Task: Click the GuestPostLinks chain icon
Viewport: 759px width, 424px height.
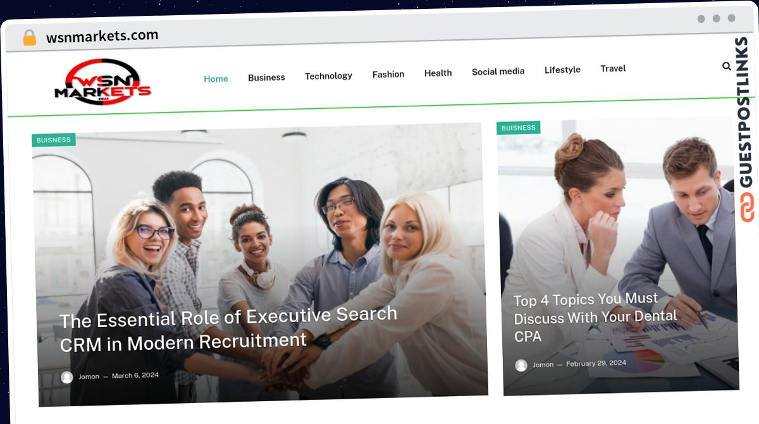Action: pyautogui.click(x=747, y=208)
